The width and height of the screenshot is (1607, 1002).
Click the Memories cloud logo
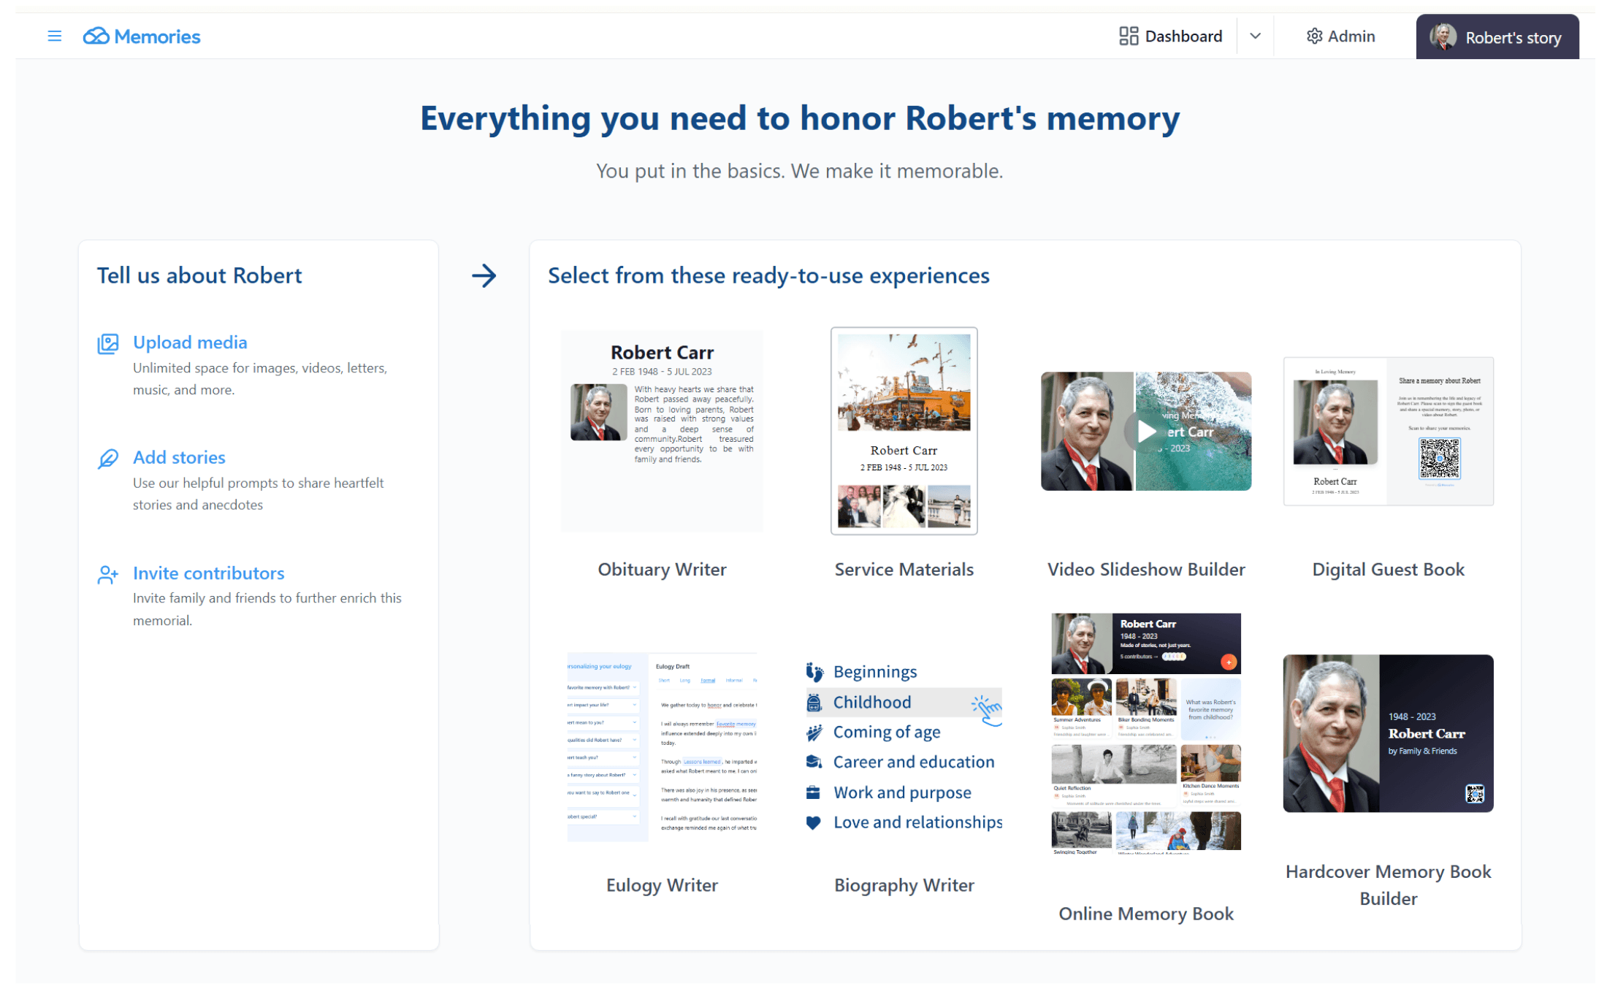tap(96, 36)
